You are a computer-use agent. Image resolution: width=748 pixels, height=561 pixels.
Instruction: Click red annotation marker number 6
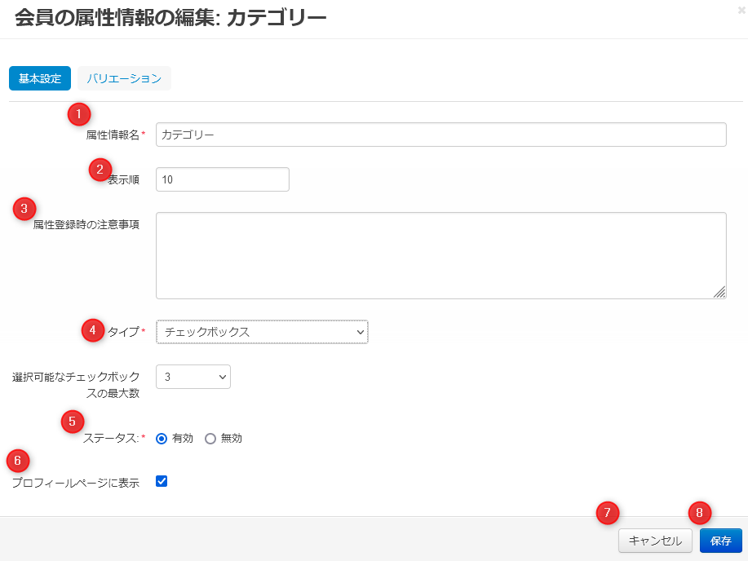[18, 461]
